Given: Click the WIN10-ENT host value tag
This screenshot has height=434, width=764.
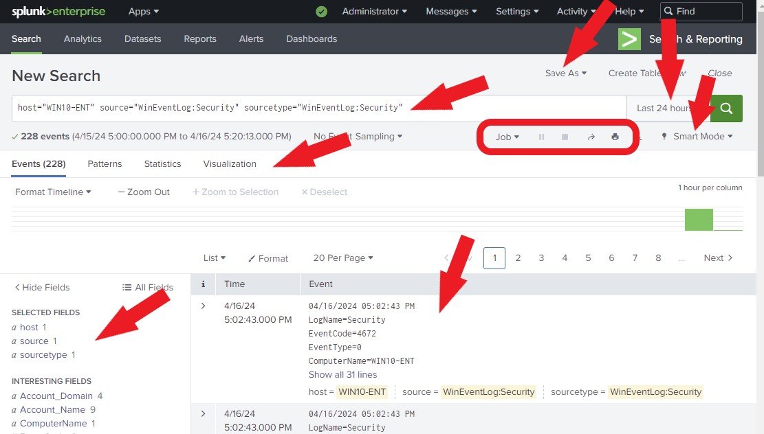Looking at the screenshot, I should click(x=362, y=392).
